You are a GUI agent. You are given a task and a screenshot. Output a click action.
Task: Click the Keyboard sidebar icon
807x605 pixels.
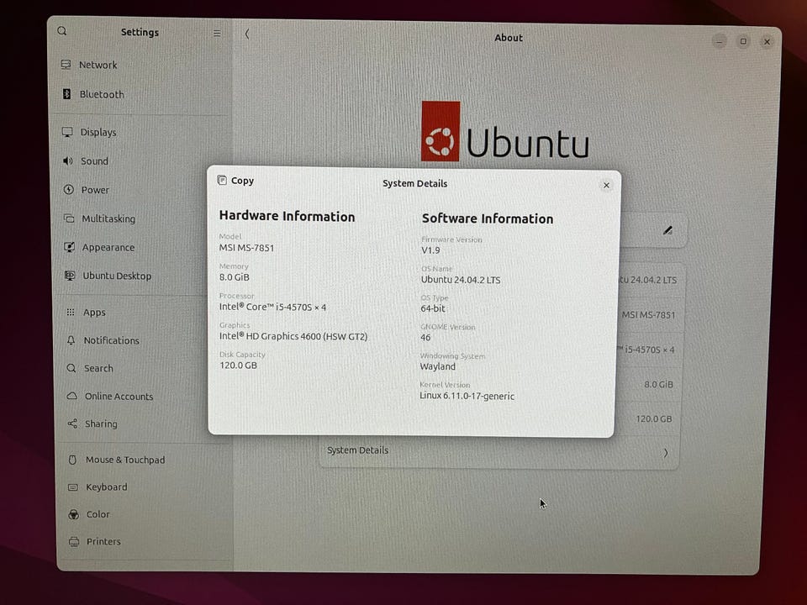(73, 487)
